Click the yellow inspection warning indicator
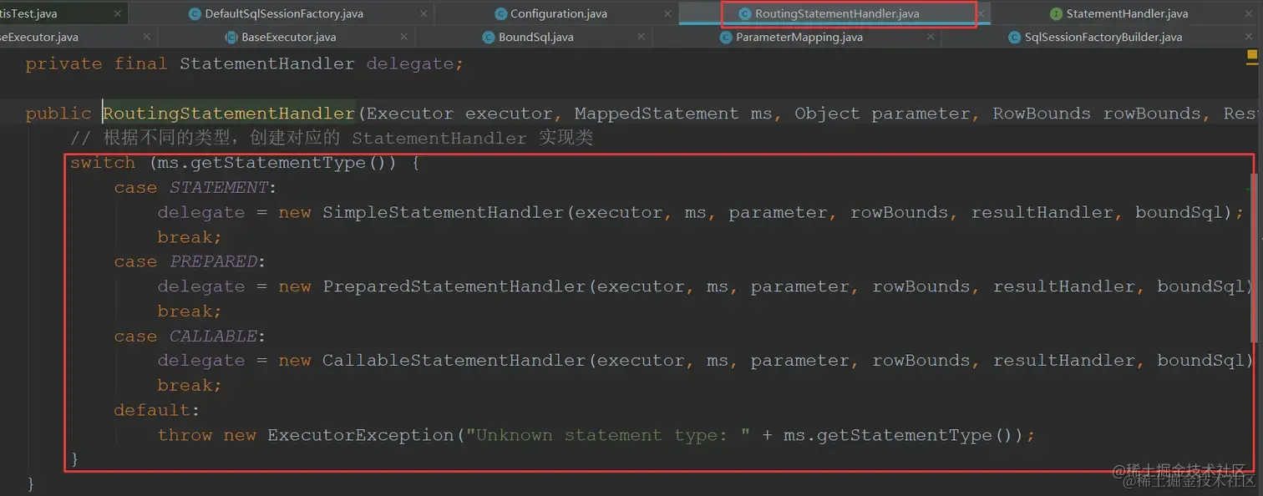The width and height of the screenshot is (1263, 496). point(1252,56)
